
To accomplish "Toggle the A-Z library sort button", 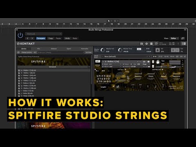I will (35, 52).
